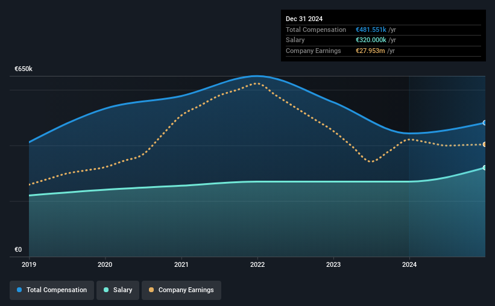Click the €27.953m company earnings value
Screen dimensions: 495x306
pos(370,51)
